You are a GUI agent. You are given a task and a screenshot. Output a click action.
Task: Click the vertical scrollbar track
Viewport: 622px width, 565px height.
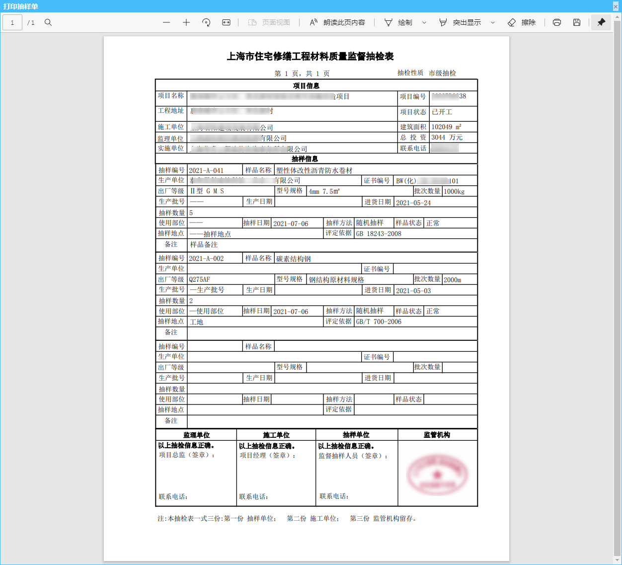618,289
